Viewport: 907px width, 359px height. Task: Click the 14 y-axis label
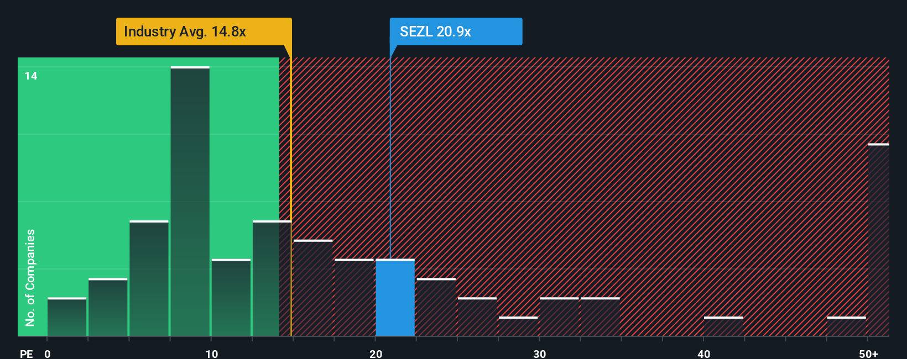coord(31,76)
